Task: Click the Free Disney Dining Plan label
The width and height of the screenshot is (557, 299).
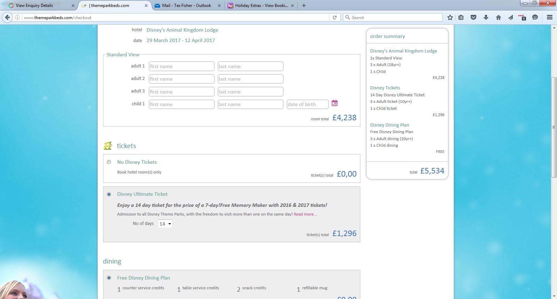Action: point(143,278)
